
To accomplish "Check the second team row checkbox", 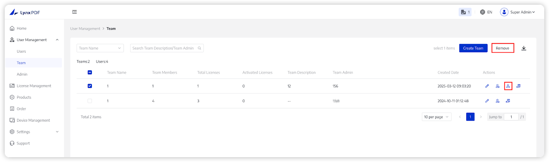I will (90, 101).
